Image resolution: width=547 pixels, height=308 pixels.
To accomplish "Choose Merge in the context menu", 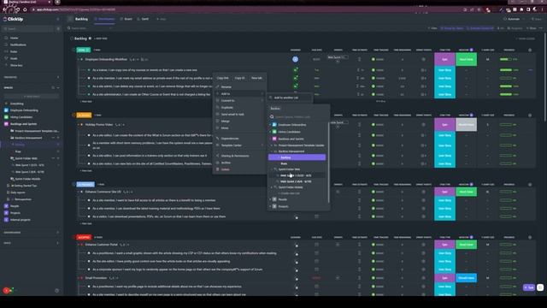I will (x=225, y=121).
